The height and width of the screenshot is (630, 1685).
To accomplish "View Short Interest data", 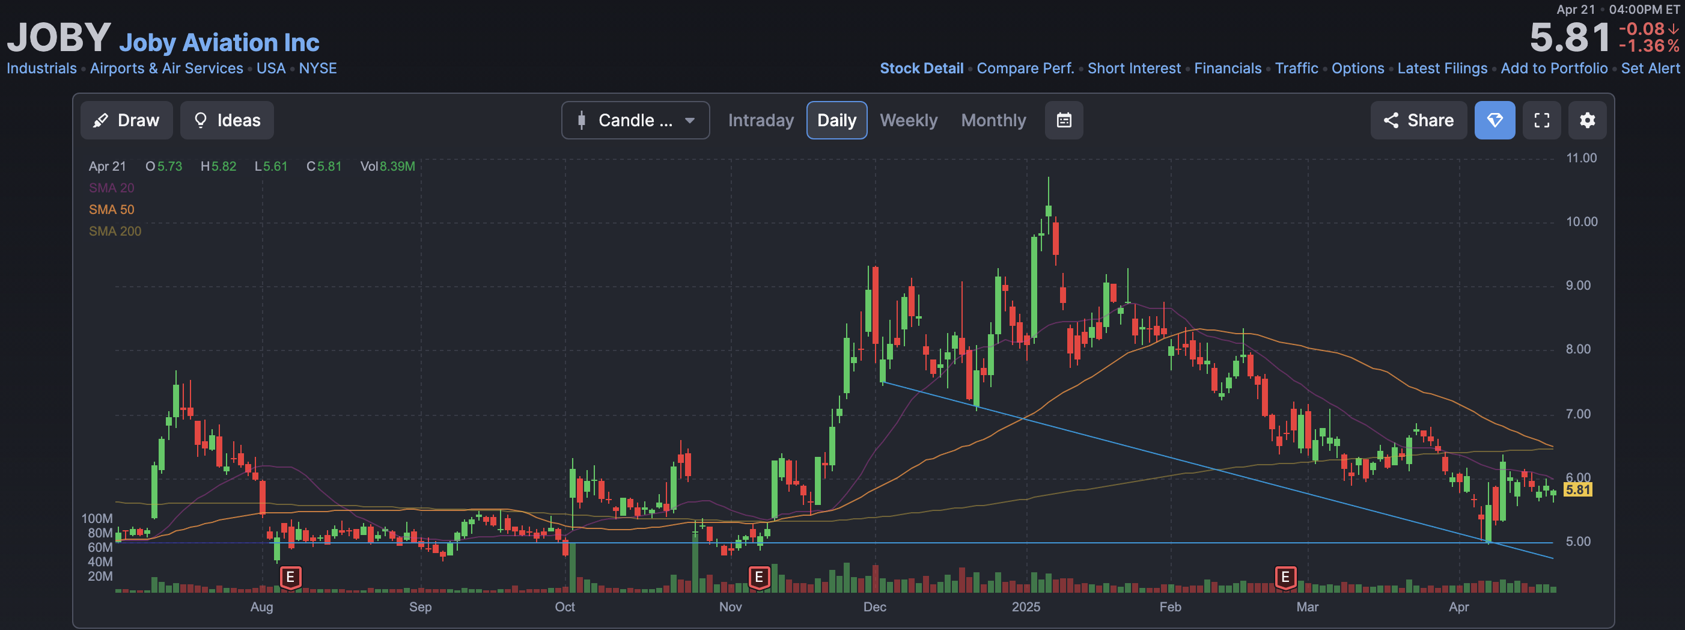I will coord(1133,69).
